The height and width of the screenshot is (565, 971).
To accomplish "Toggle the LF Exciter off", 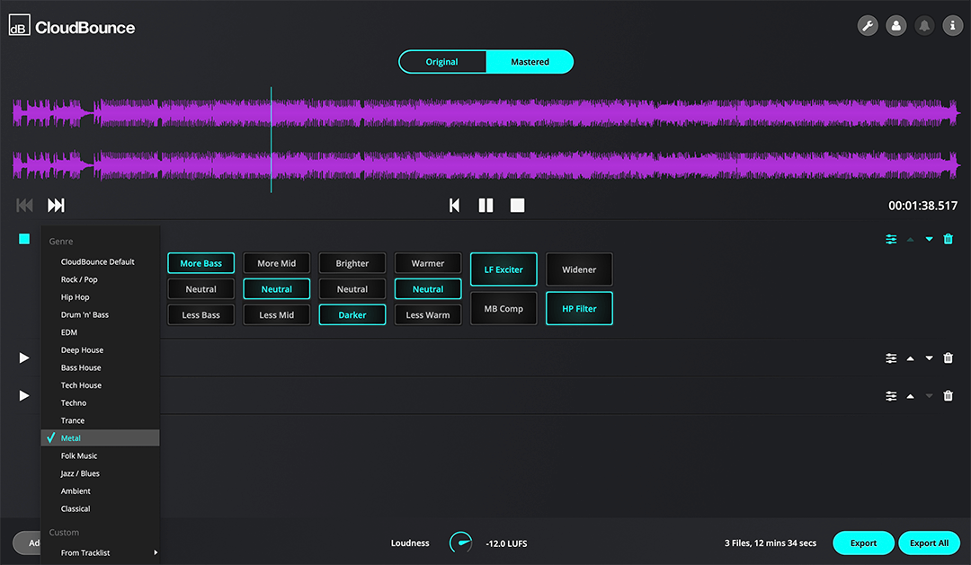I will tap(503, 269).
